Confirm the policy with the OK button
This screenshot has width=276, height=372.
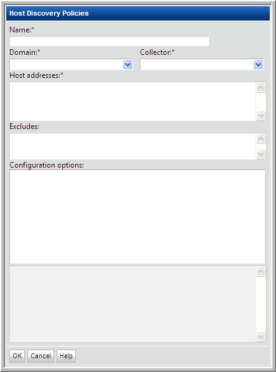(17, 356)
